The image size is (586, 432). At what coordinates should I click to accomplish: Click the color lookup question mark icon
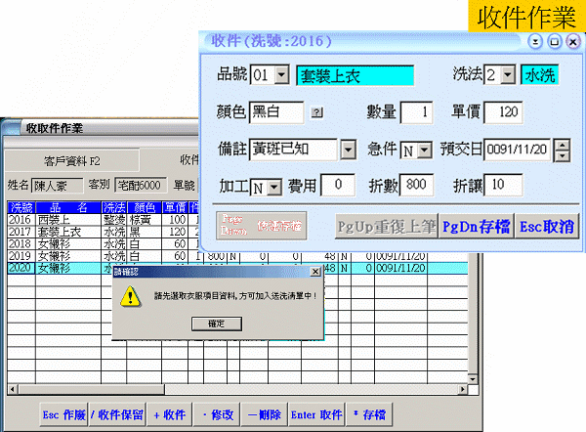point(316,112)
